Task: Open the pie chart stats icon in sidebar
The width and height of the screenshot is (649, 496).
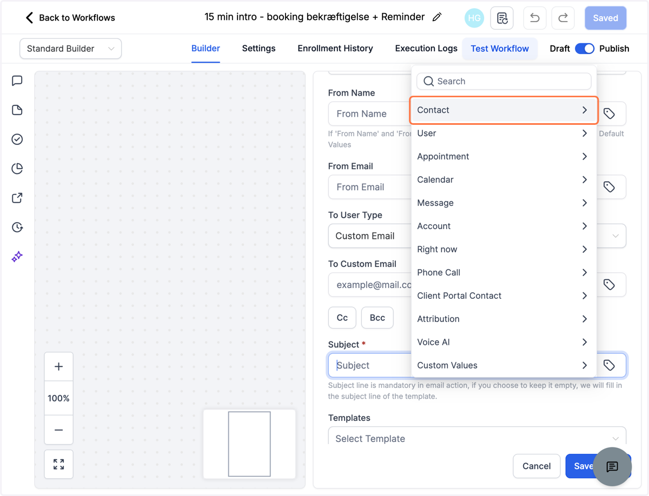Action: [17, 169]
